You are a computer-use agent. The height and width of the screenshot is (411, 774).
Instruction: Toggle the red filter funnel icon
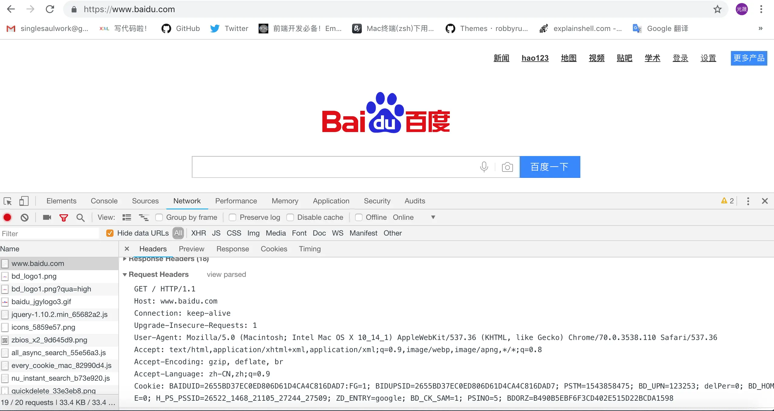point(63,217)
